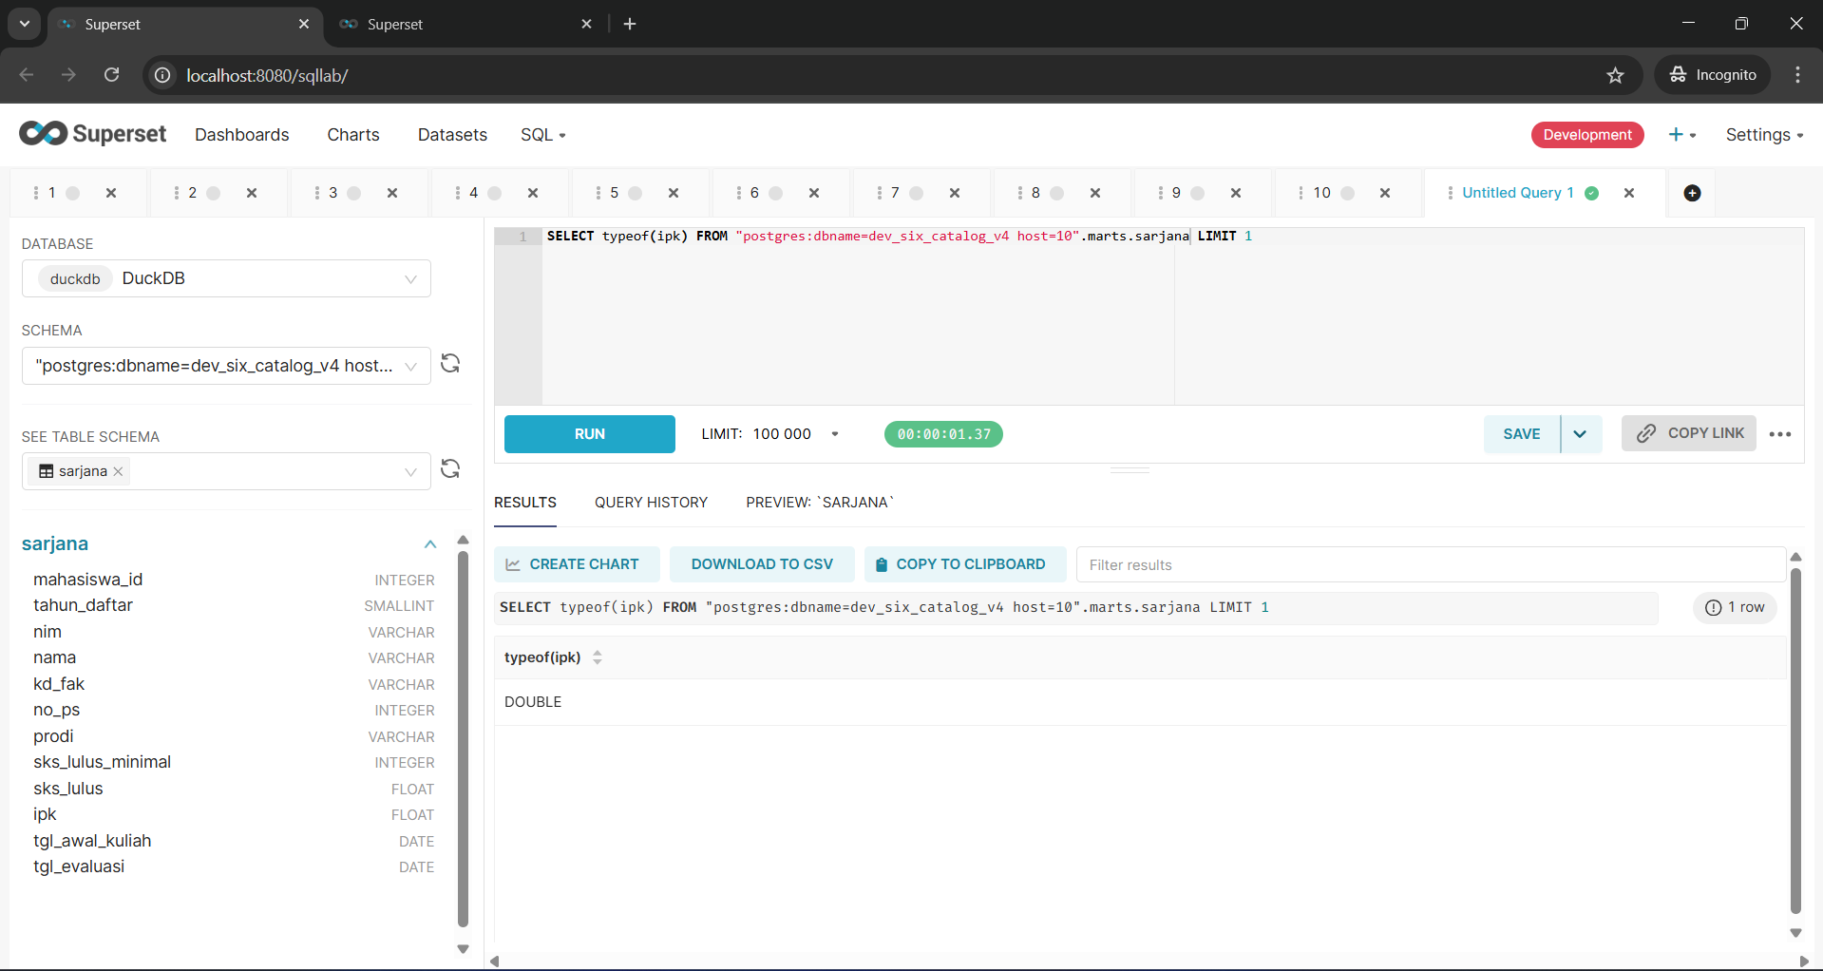Refresh the table list icon

(x=450, y=469)
